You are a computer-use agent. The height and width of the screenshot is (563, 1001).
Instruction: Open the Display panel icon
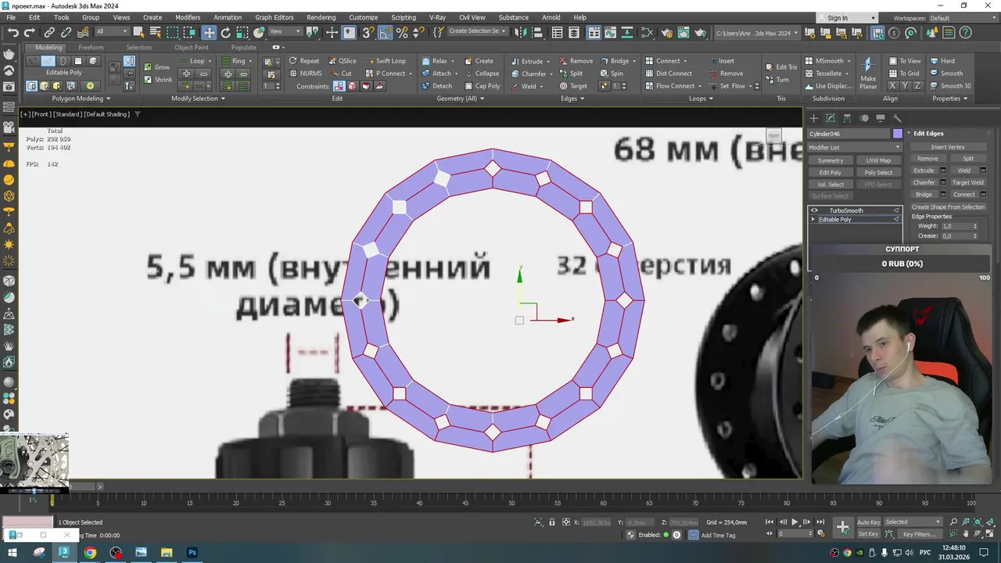click(881, 118)
